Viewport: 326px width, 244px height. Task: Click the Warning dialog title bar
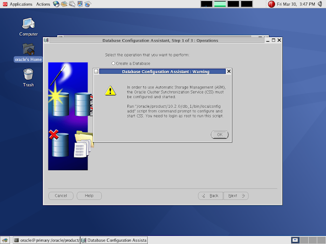[162, 71]
